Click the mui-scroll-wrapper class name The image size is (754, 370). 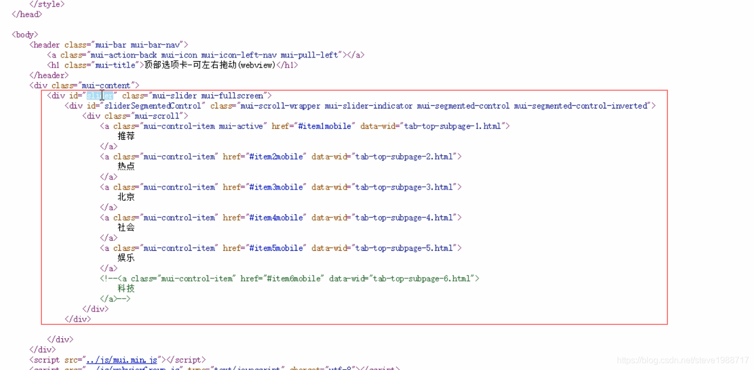coord(281,106)
